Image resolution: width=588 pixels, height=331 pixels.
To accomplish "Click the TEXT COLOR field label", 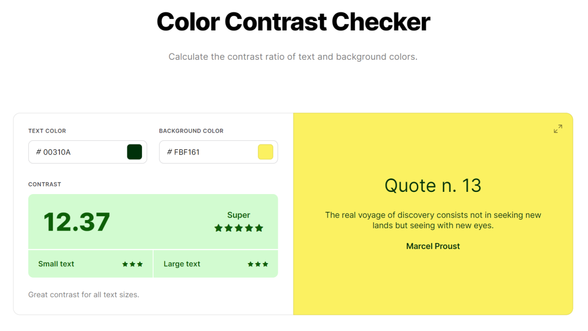I will click(x=47, y=131).
